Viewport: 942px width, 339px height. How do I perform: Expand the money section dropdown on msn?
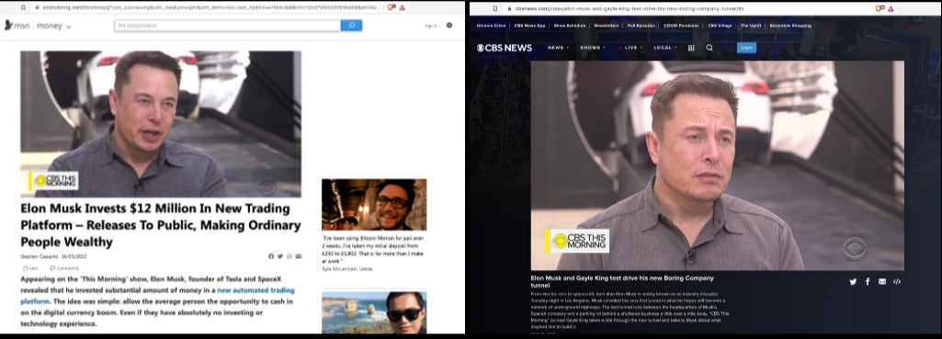point(69,27)
